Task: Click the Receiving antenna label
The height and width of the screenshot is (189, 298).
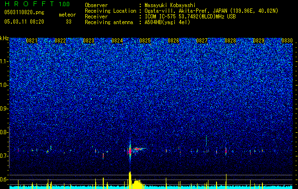Action: [109, 22]
